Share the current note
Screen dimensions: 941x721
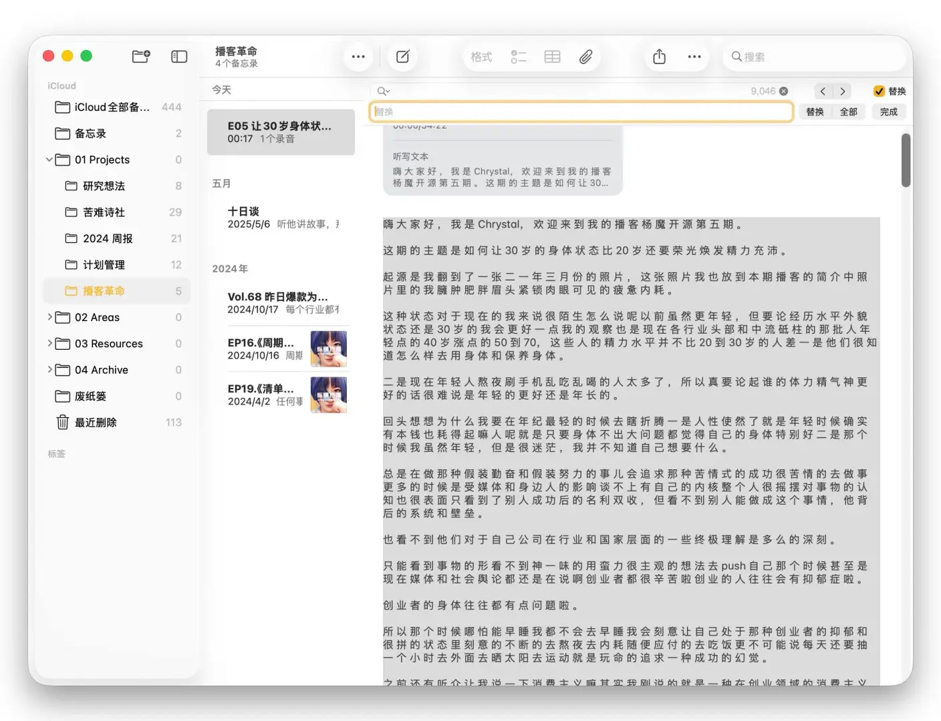(659, 57)
